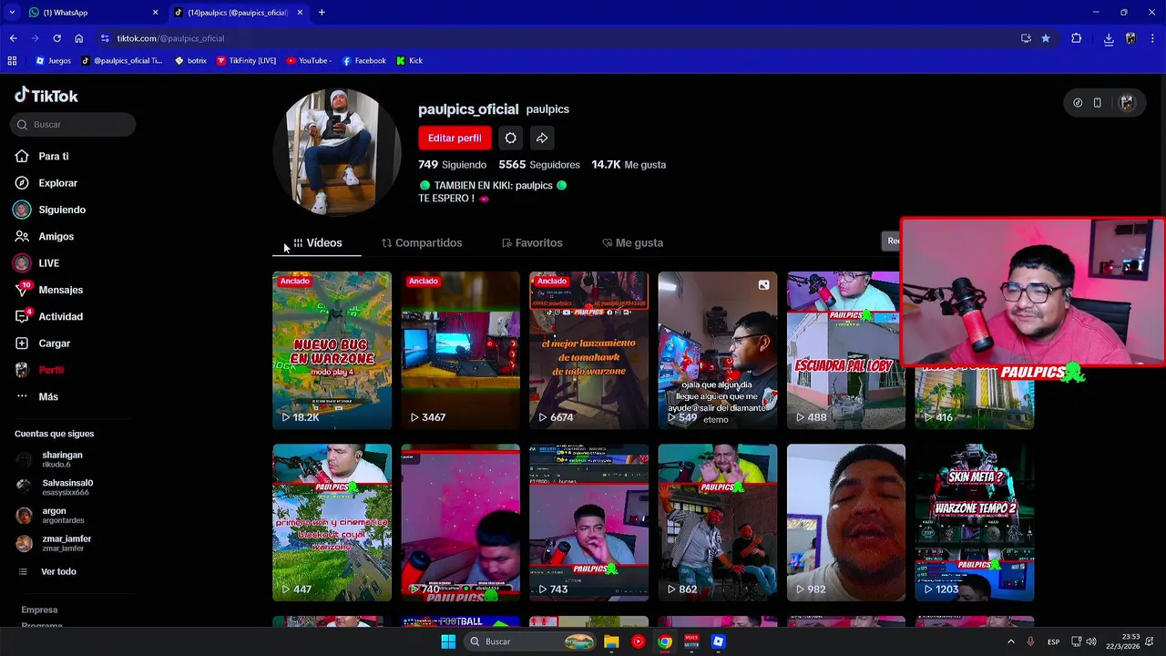The height and width of the screenshot is (656, 1166).
Task: Open the video with 743 views
Action: click(588, 522)
